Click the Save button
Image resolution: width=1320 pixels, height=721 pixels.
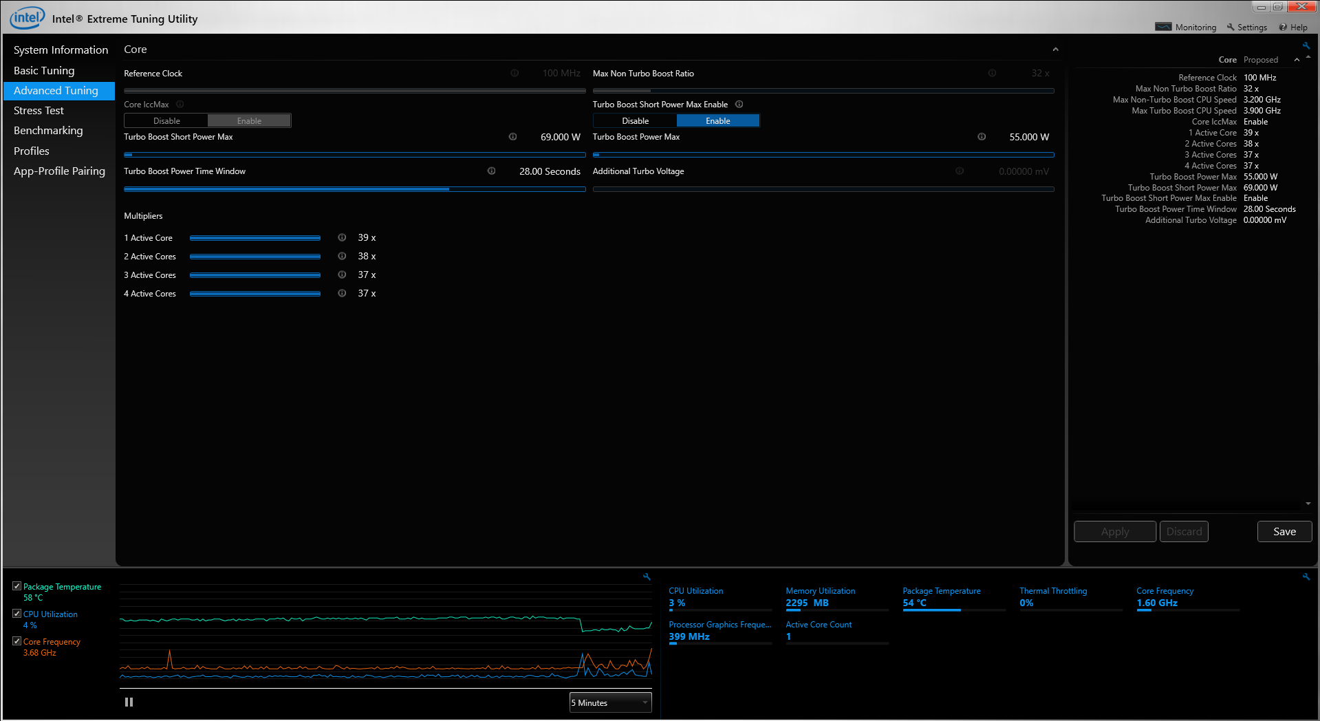[x=1284, y=532]
